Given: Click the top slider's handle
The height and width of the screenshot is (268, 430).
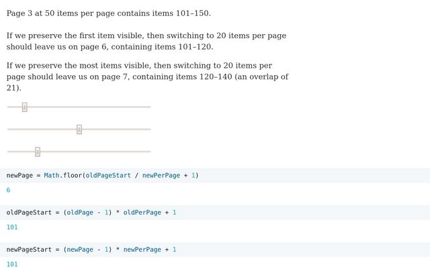Looking at the screenshot, I should [x=25, y=107].
